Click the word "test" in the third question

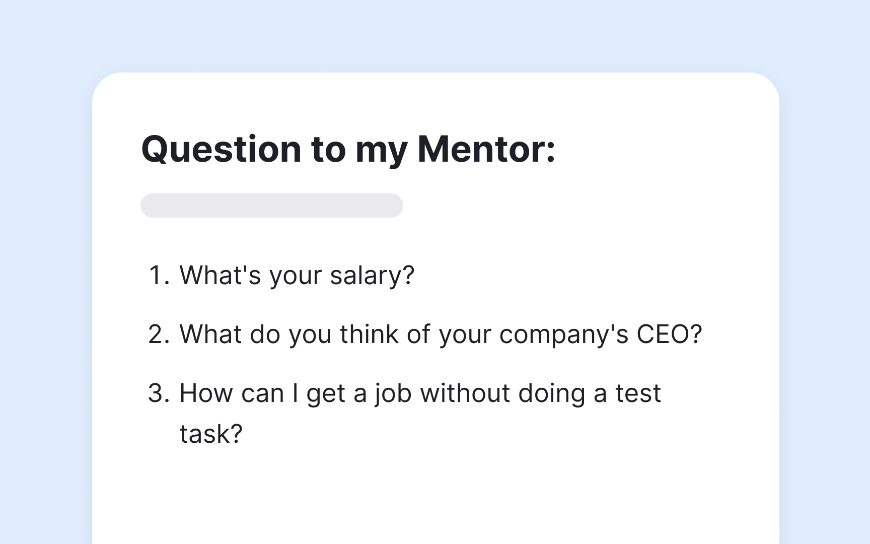coord(638,393)
